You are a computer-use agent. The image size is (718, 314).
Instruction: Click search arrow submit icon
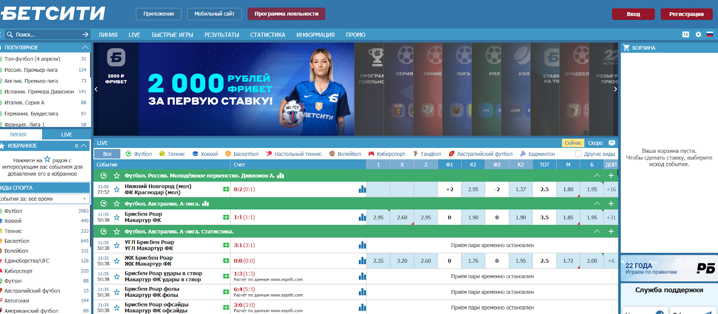pyautogui.click(x=86, y=35)
